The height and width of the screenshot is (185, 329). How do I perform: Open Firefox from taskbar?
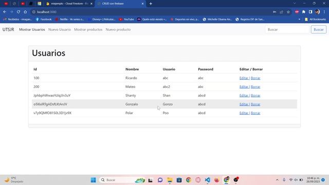coord(217,180)
